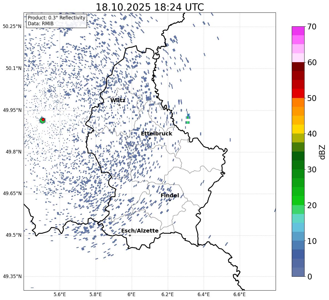Click the Ettelbruck station cross marker
The image size is (329, 300).
[x=150, y=138]
